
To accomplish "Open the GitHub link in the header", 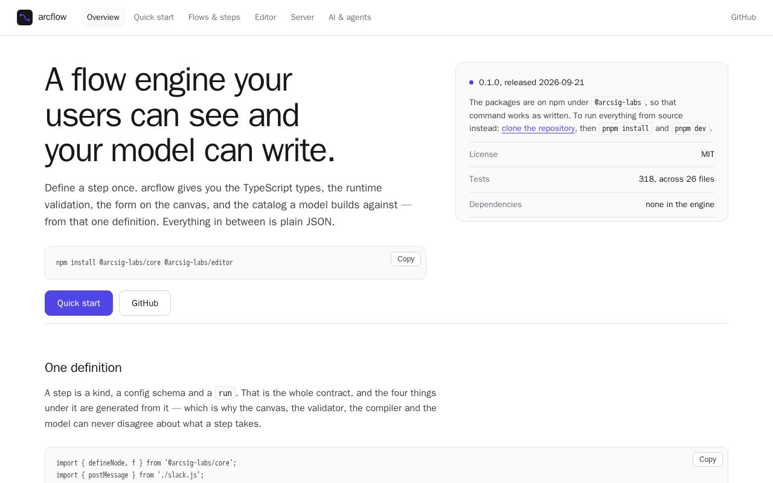I will click(x=743, y=18).
